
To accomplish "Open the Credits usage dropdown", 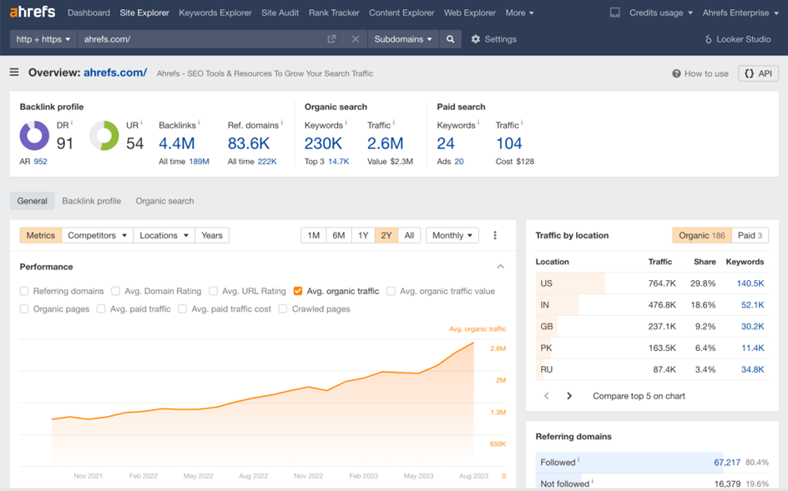I will (661, 13).
